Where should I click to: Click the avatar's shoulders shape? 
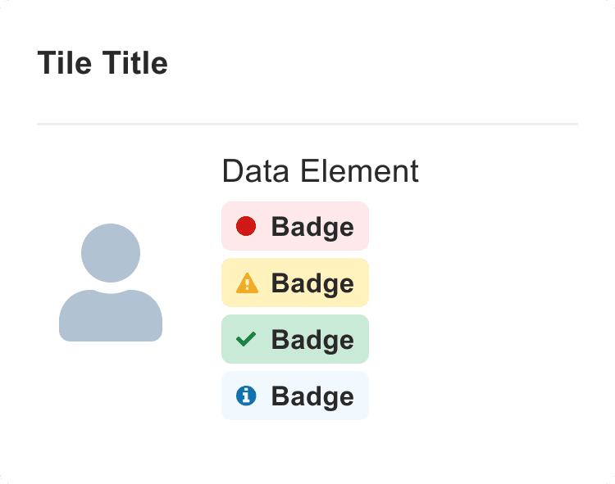click(111, 318)
